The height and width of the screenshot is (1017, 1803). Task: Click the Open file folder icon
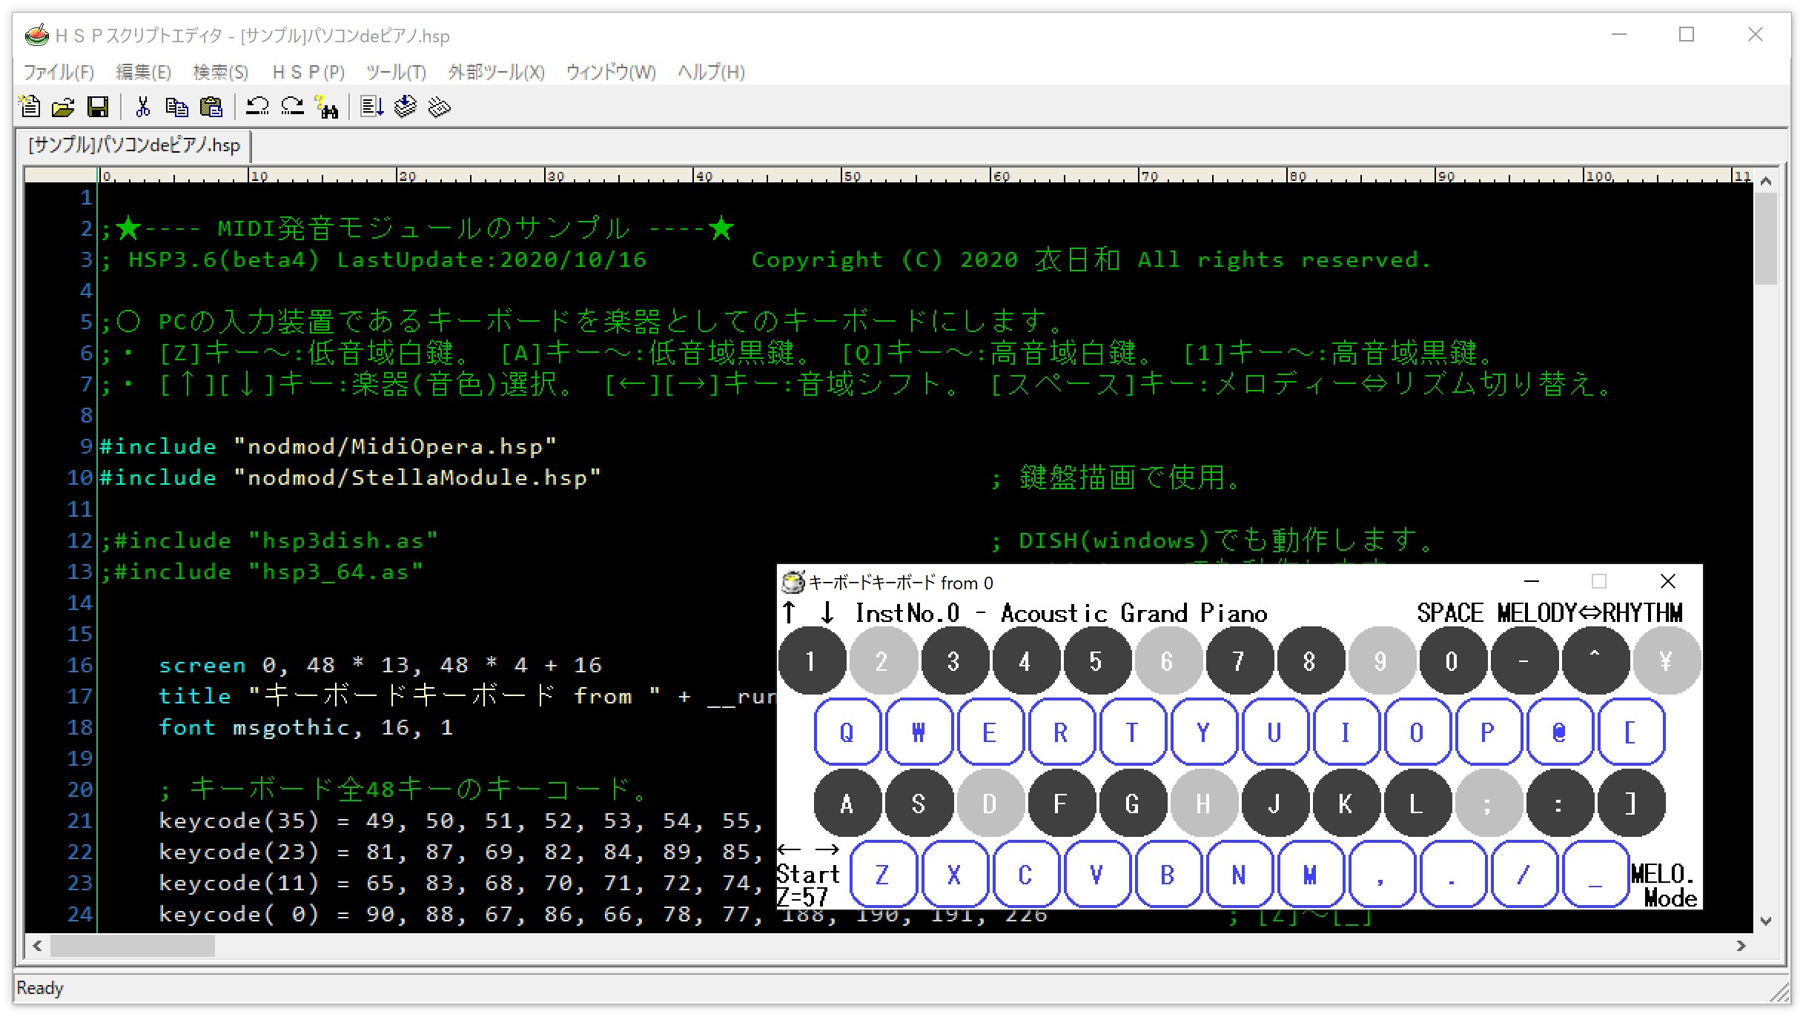pos(64,107)
